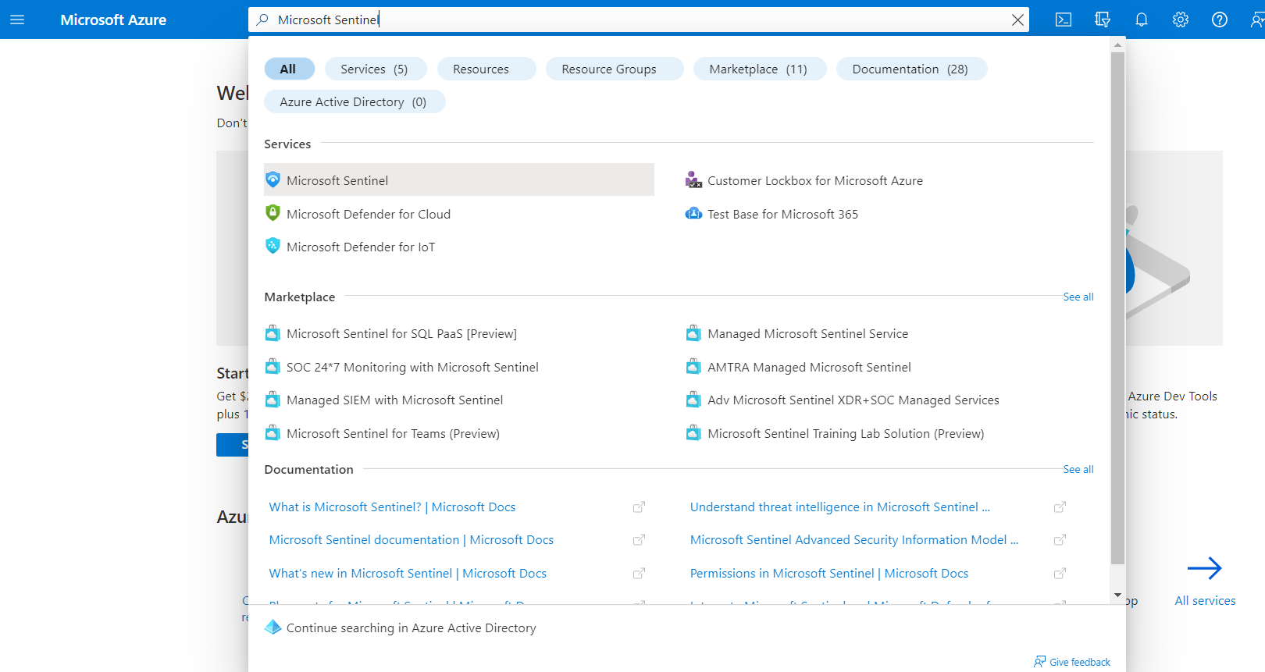Open Microsoft Defender for Cloud service

click(368, 214)
